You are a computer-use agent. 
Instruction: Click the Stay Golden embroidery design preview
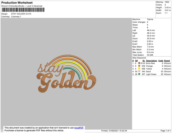(x=67, y=74)
